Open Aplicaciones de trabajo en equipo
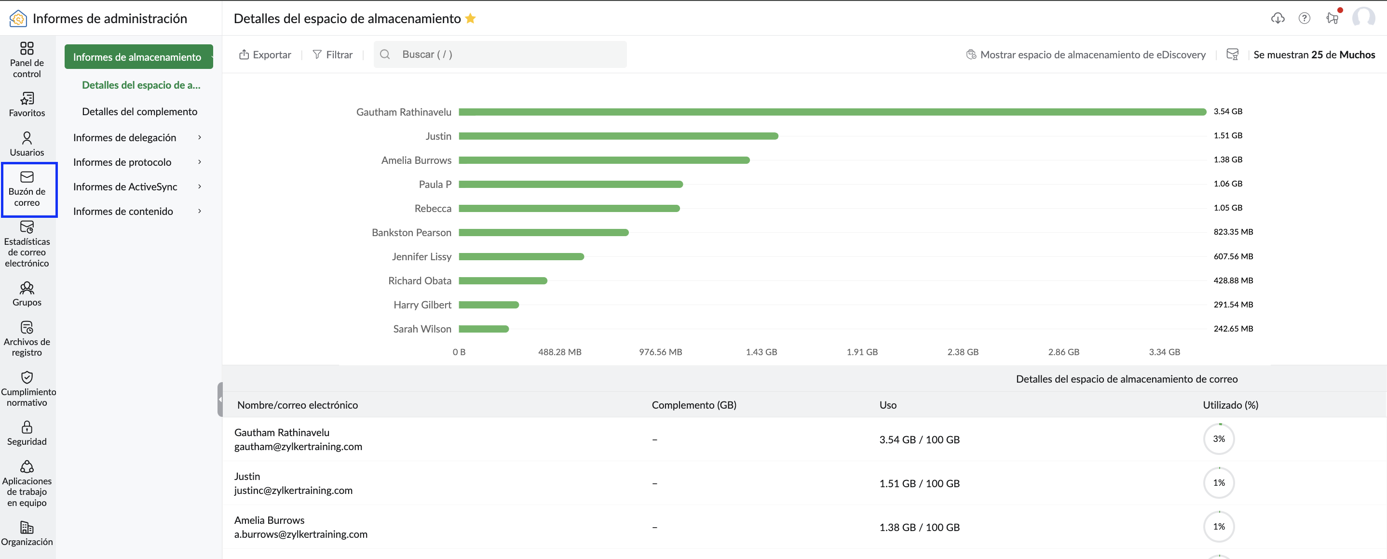 [27, 483]
